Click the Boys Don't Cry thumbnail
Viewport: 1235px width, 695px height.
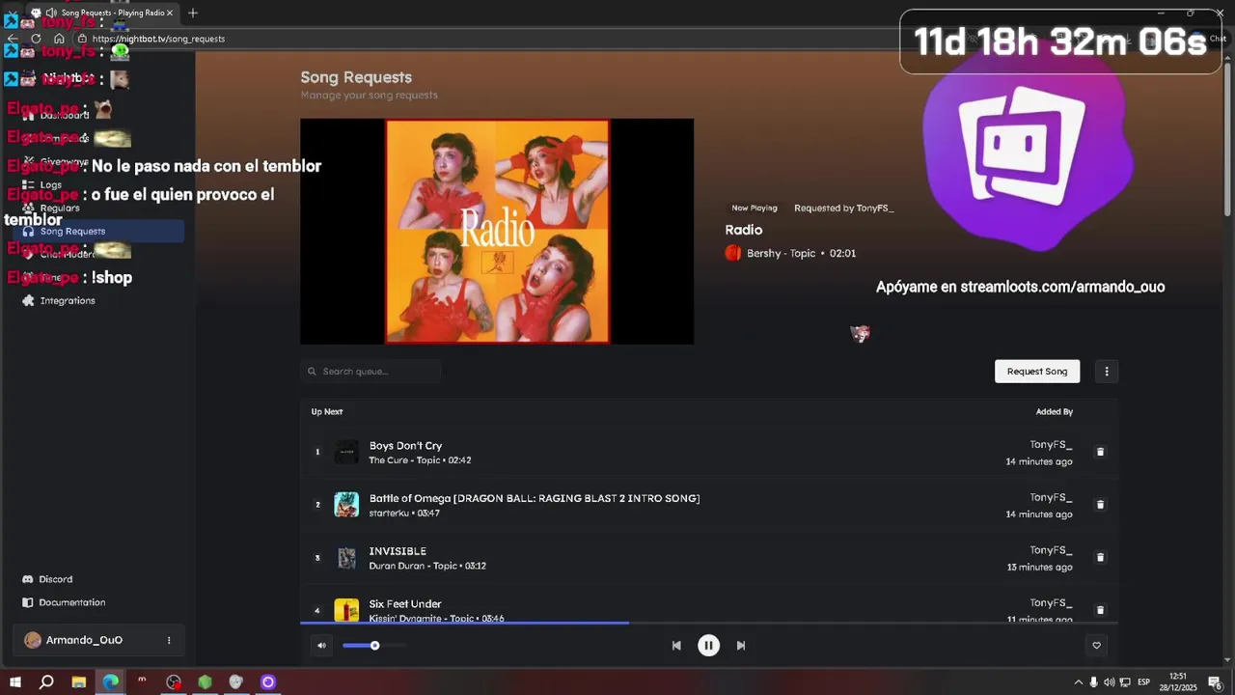(x=346, y=452)
